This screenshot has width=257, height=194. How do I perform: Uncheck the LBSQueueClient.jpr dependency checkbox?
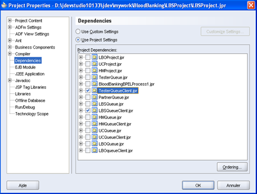(87, 110)
